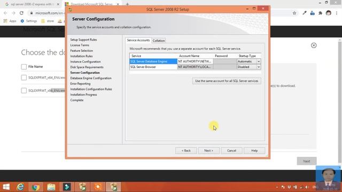Click the volume icon in system tray
Viewport: 342px width, 192px height.
(307, 187)
